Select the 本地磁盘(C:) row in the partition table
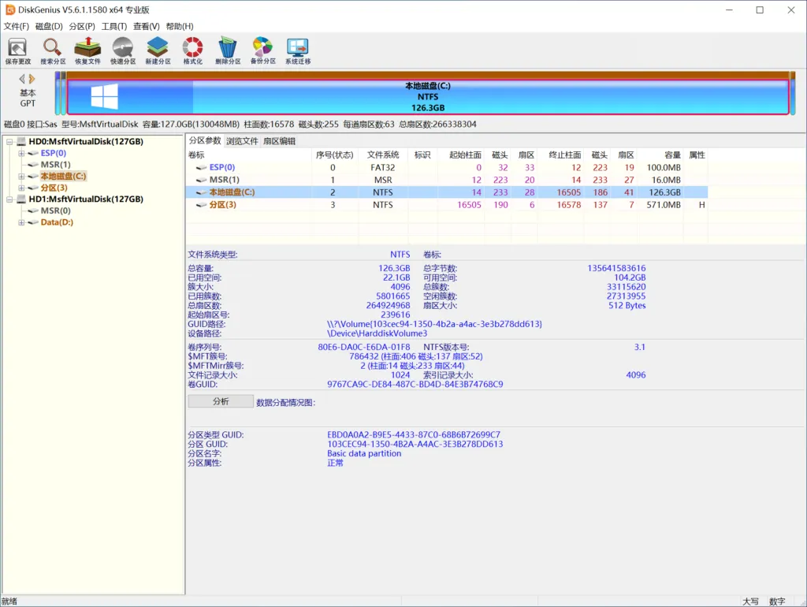 (x=447, y=192)
